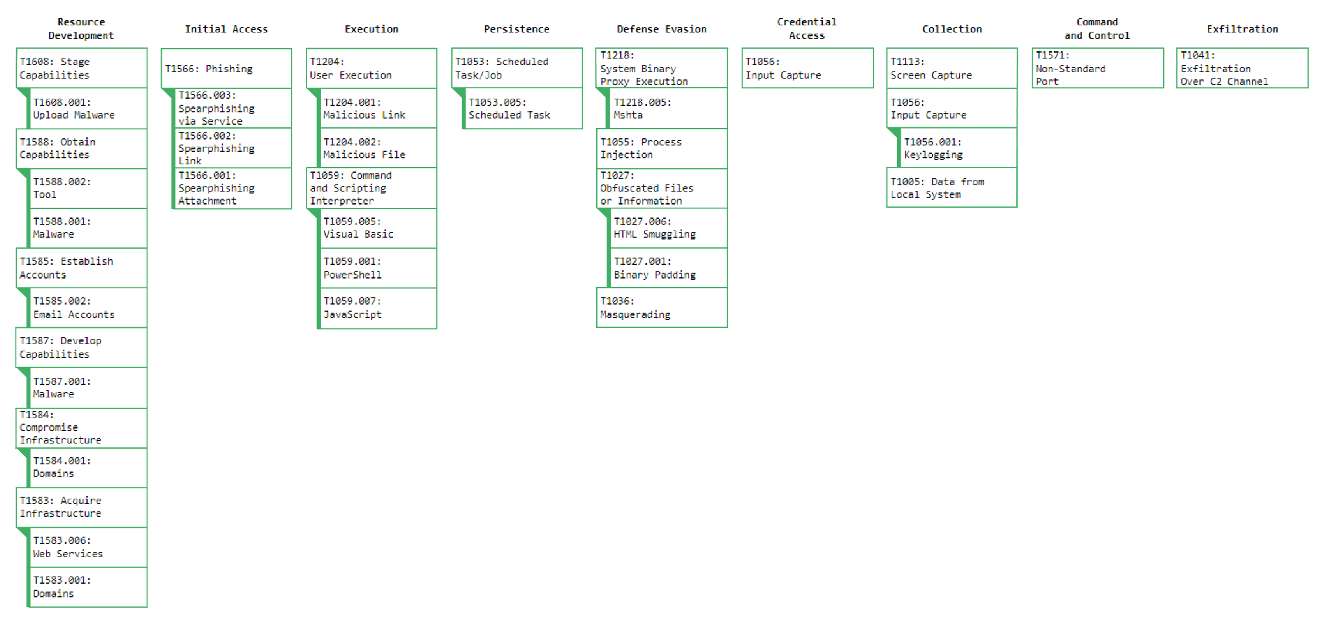Viewport: 1330px width, 637px height.
Task: Select T1218: System Binary Proxy Execution
Action: coord(662,68)
